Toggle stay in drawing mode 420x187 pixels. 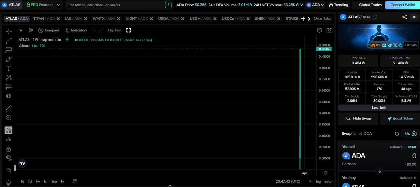click(8, 139)
